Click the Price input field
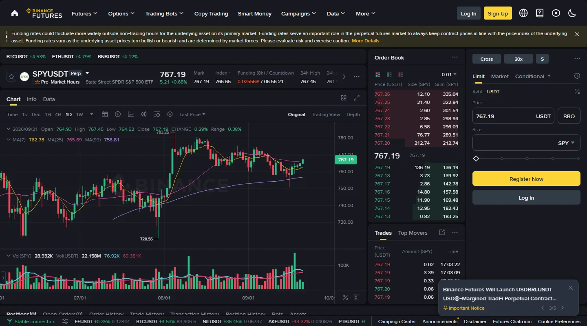Screen dimensions: 587x326 tap(514, 116)
